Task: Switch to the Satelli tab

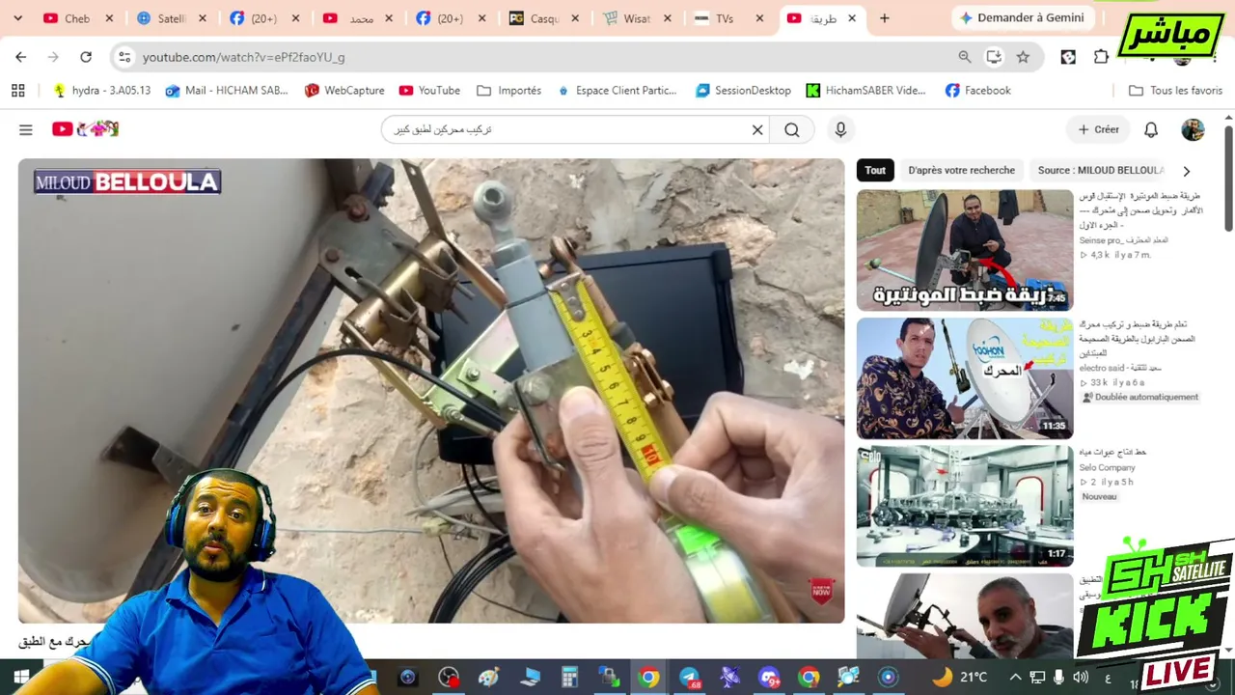Action: click(171, 18)
